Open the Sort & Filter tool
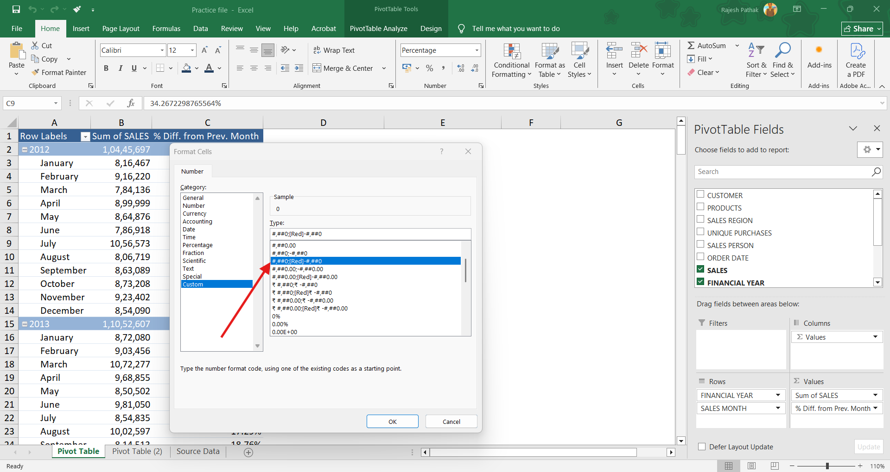 click(x=756, y=61)
